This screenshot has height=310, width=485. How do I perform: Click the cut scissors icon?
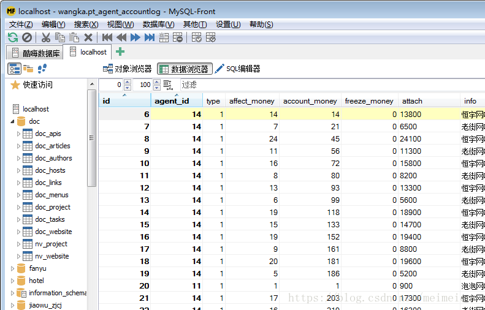(x=45, y=37)
